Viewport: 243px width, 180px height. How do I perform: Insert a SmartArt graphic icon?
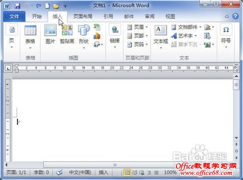97,27
